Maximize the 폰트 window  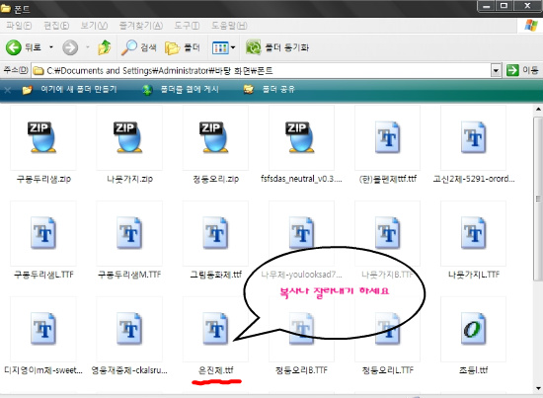[504, 6]
